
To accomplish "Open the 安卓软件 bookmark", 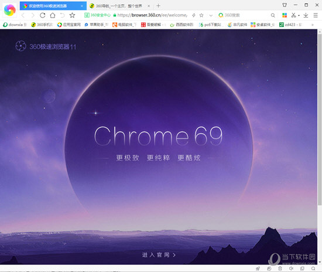I will (x=263, y=25).
